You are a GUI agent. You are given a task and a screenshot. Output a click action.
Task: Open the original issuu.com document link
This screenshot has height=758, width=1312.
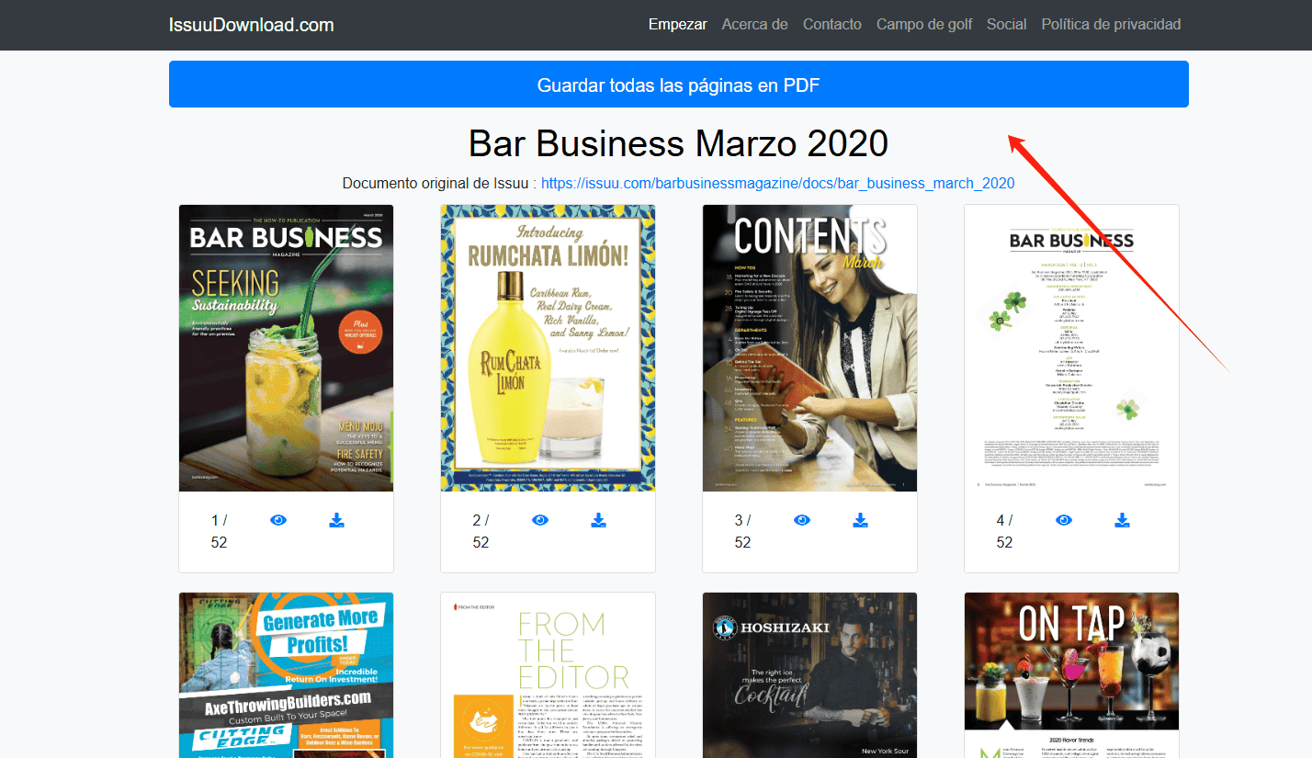coord(778,183)
